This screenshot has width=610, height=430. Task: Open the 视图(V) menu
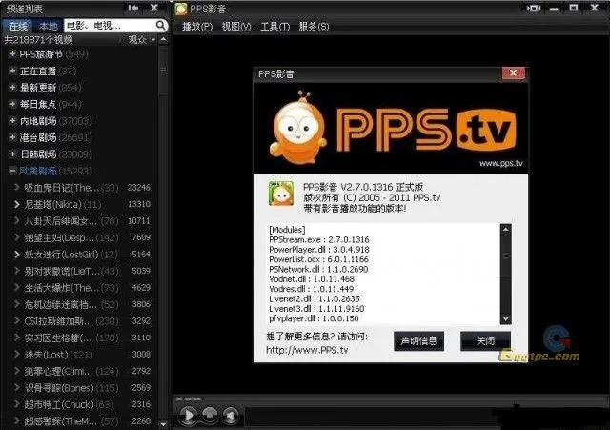(x=236, y=27)
